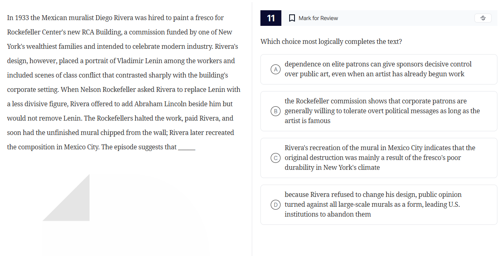Pick radio option D

coord(276,205)
